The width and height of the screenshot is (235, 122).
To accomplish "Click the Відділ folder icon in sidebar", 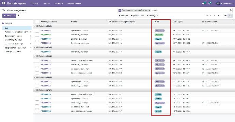I will click(3, 23).
